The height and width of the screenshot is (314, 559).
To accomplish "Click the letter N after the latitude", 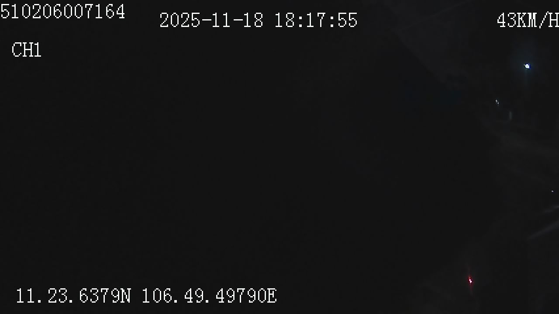I will [x=125, y=296].
